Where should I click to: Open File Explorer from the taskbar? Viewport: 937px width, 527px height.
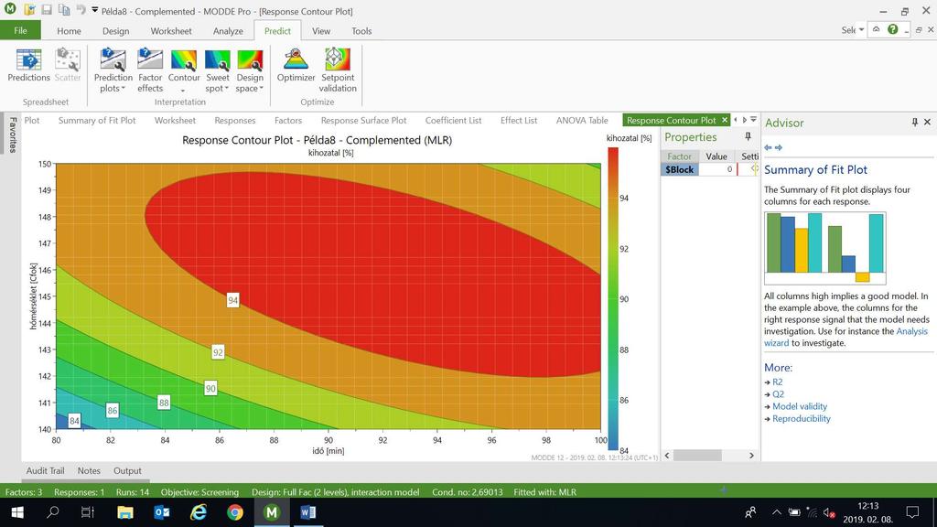click(x=124, y=512)
